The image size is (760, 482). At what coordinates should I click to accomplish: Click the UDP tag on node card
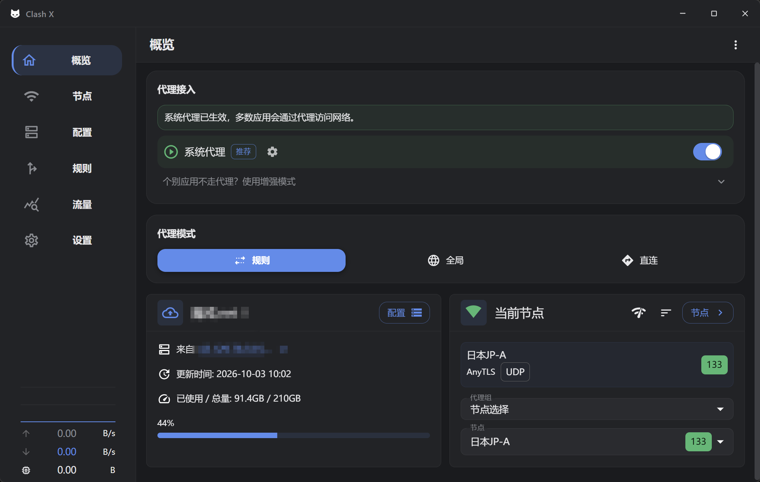click(x=515, y=372)
